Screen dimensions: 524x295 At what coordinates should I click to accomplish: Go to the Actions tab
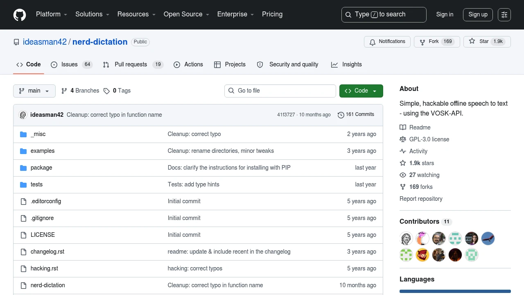(188, 64)
